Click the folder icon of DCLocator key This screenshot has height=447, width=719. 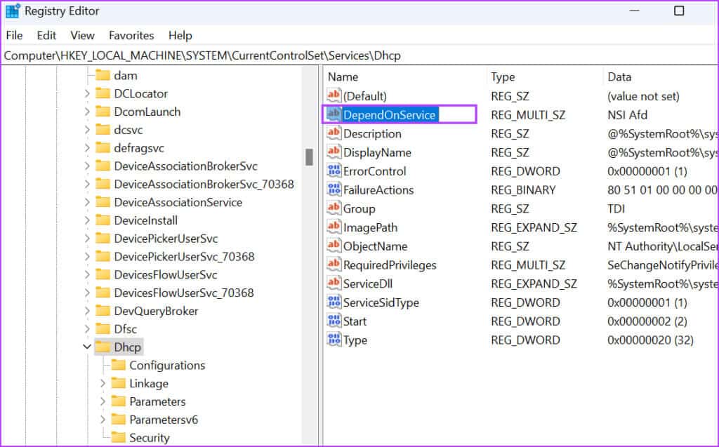point(103,93)
